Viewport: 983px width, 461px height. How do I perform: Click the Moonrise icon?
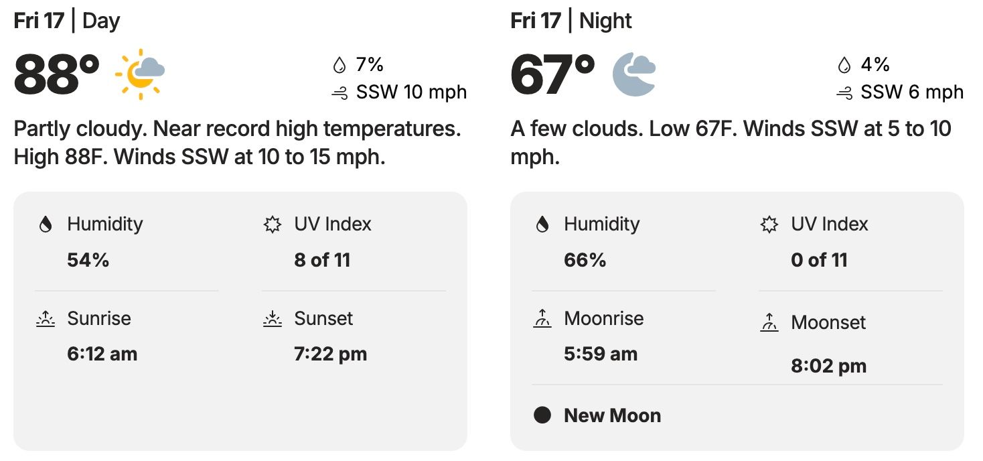(x=542, y=319)
